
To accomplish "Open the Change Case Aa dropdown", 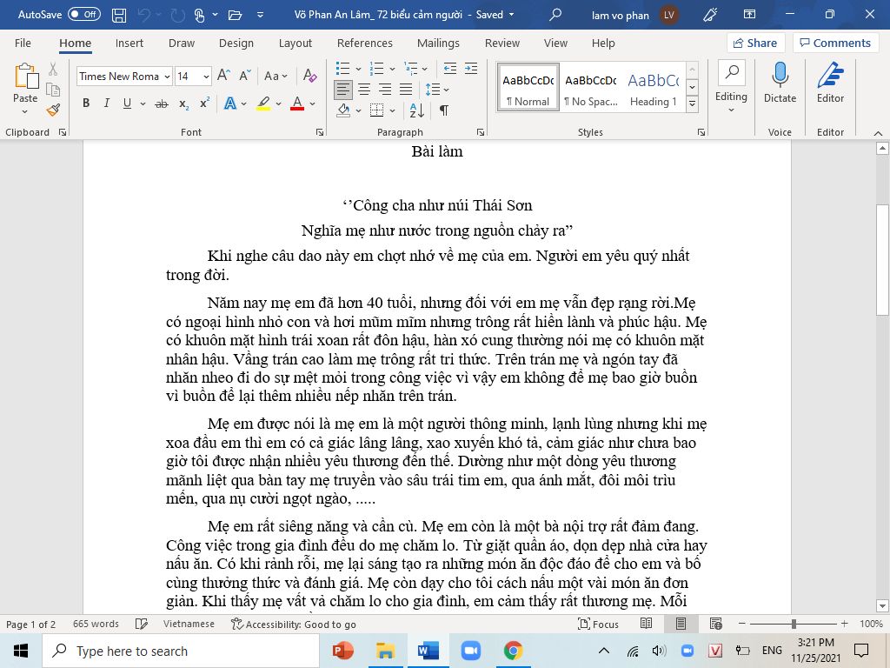I will click(276, 76).
